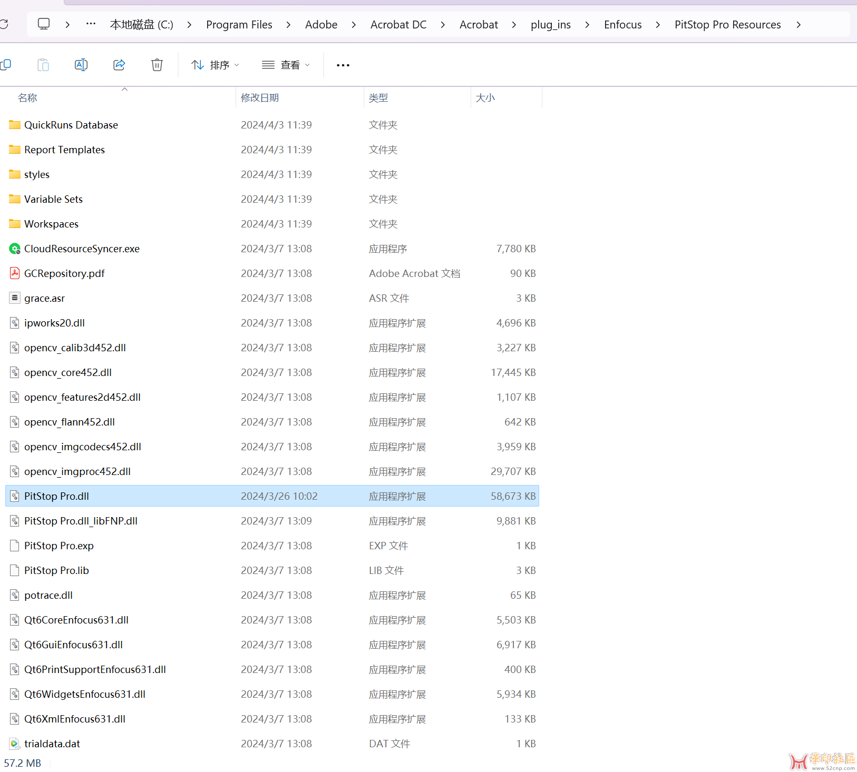
Task: Navigate to Enfocus in breadcrumb
Action: [x=623, y=25]
